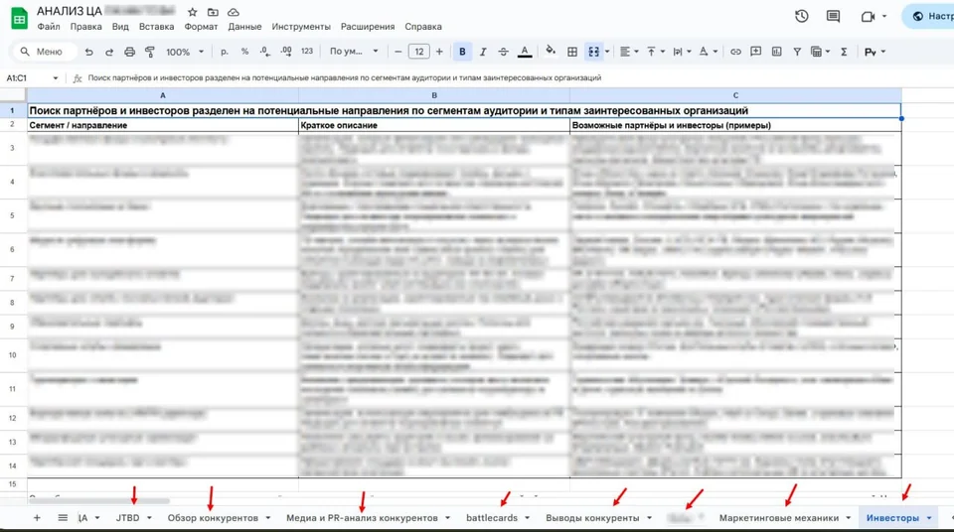Switch to Обзор конкурентов sheet tab
Viewport: 954px width, 532px height.
point(213,518)
